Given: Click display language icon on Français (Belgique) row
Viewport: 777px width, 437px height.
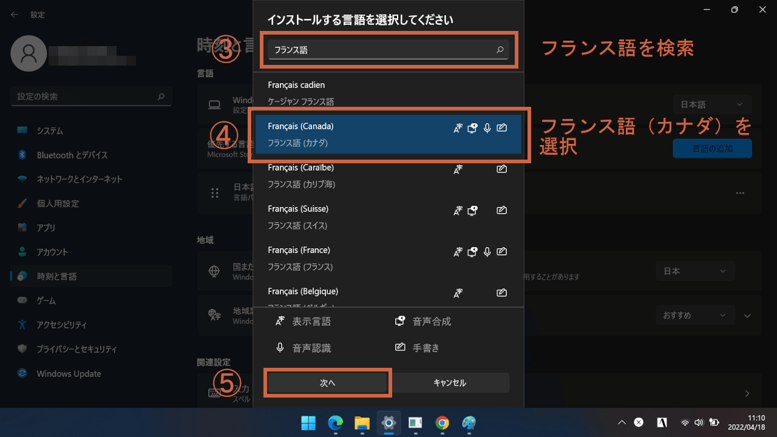Looking at the screenshot, I should (458, 293).
